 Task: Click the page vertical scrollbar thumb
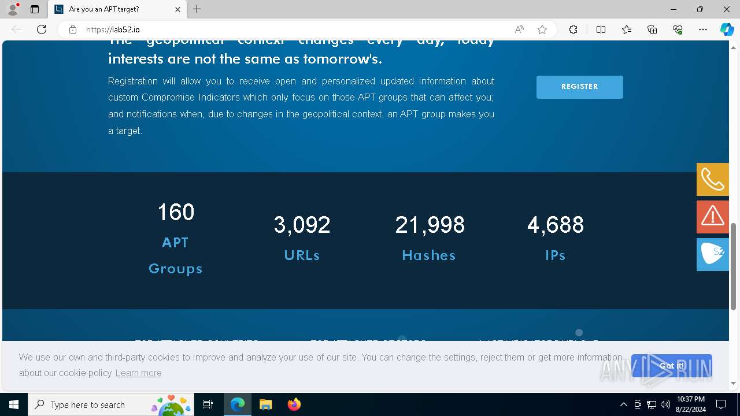pyautogui.click(x=734, y=266)
